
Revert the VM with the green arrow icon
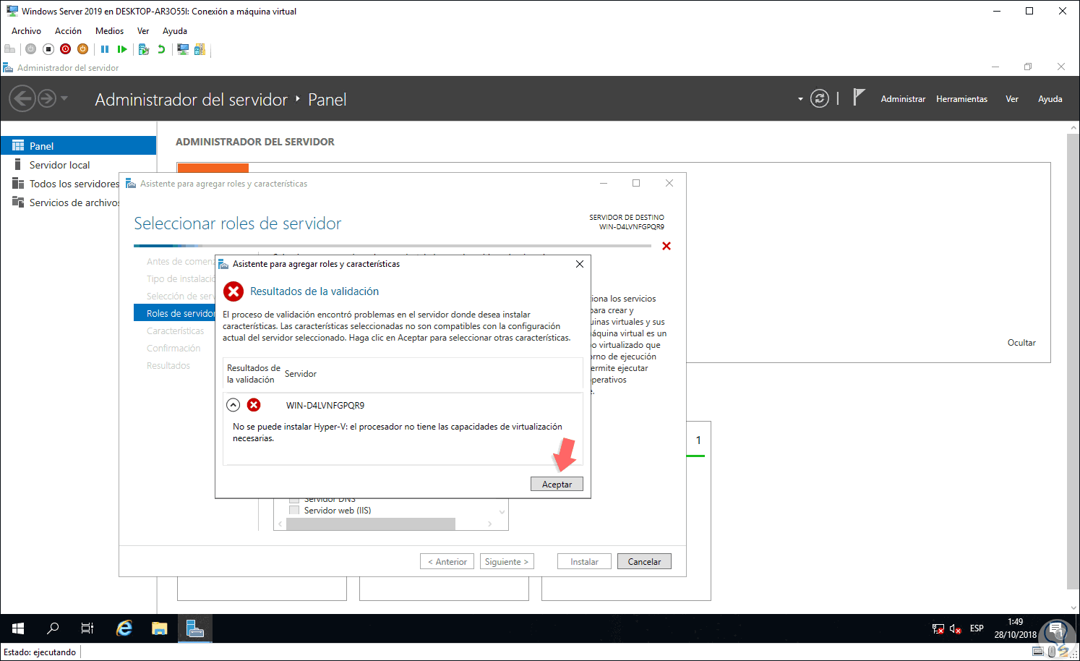click(x=161, y=49)
